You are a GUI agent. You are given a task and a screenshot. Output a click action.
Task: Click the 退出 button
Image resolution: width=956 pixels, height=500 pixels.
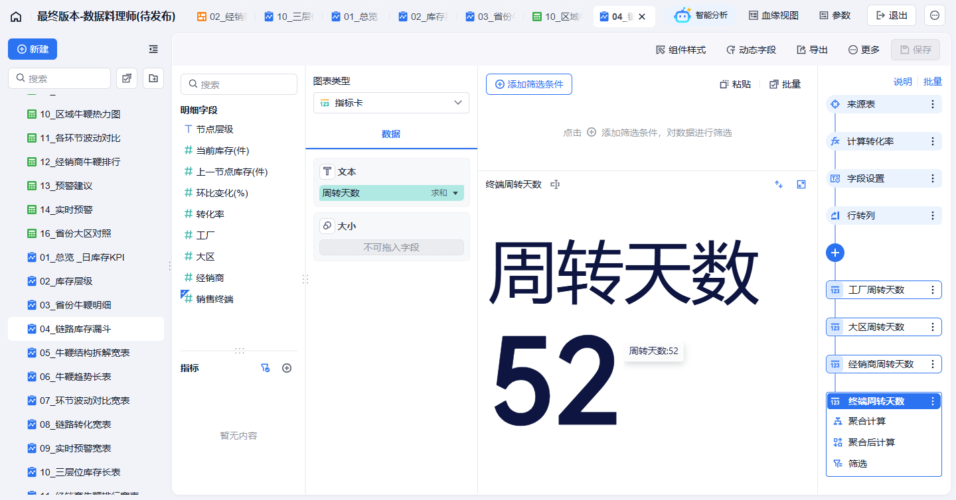[892, 15]
